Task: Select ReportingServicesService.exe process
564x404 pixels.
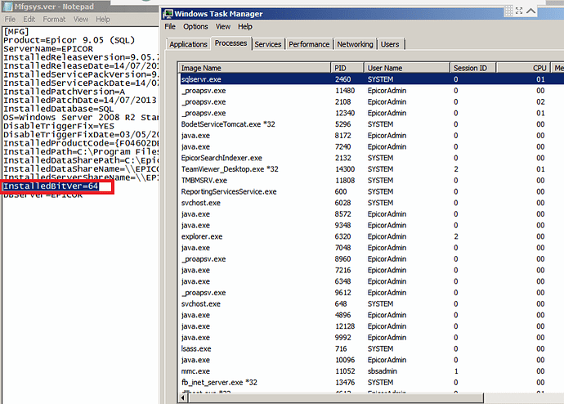Action: [372, 191]
